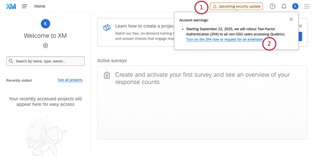Click the large K profile avatar in sidebar
Image resolution: width=312 pixels, height=156 pixels.
46,24
